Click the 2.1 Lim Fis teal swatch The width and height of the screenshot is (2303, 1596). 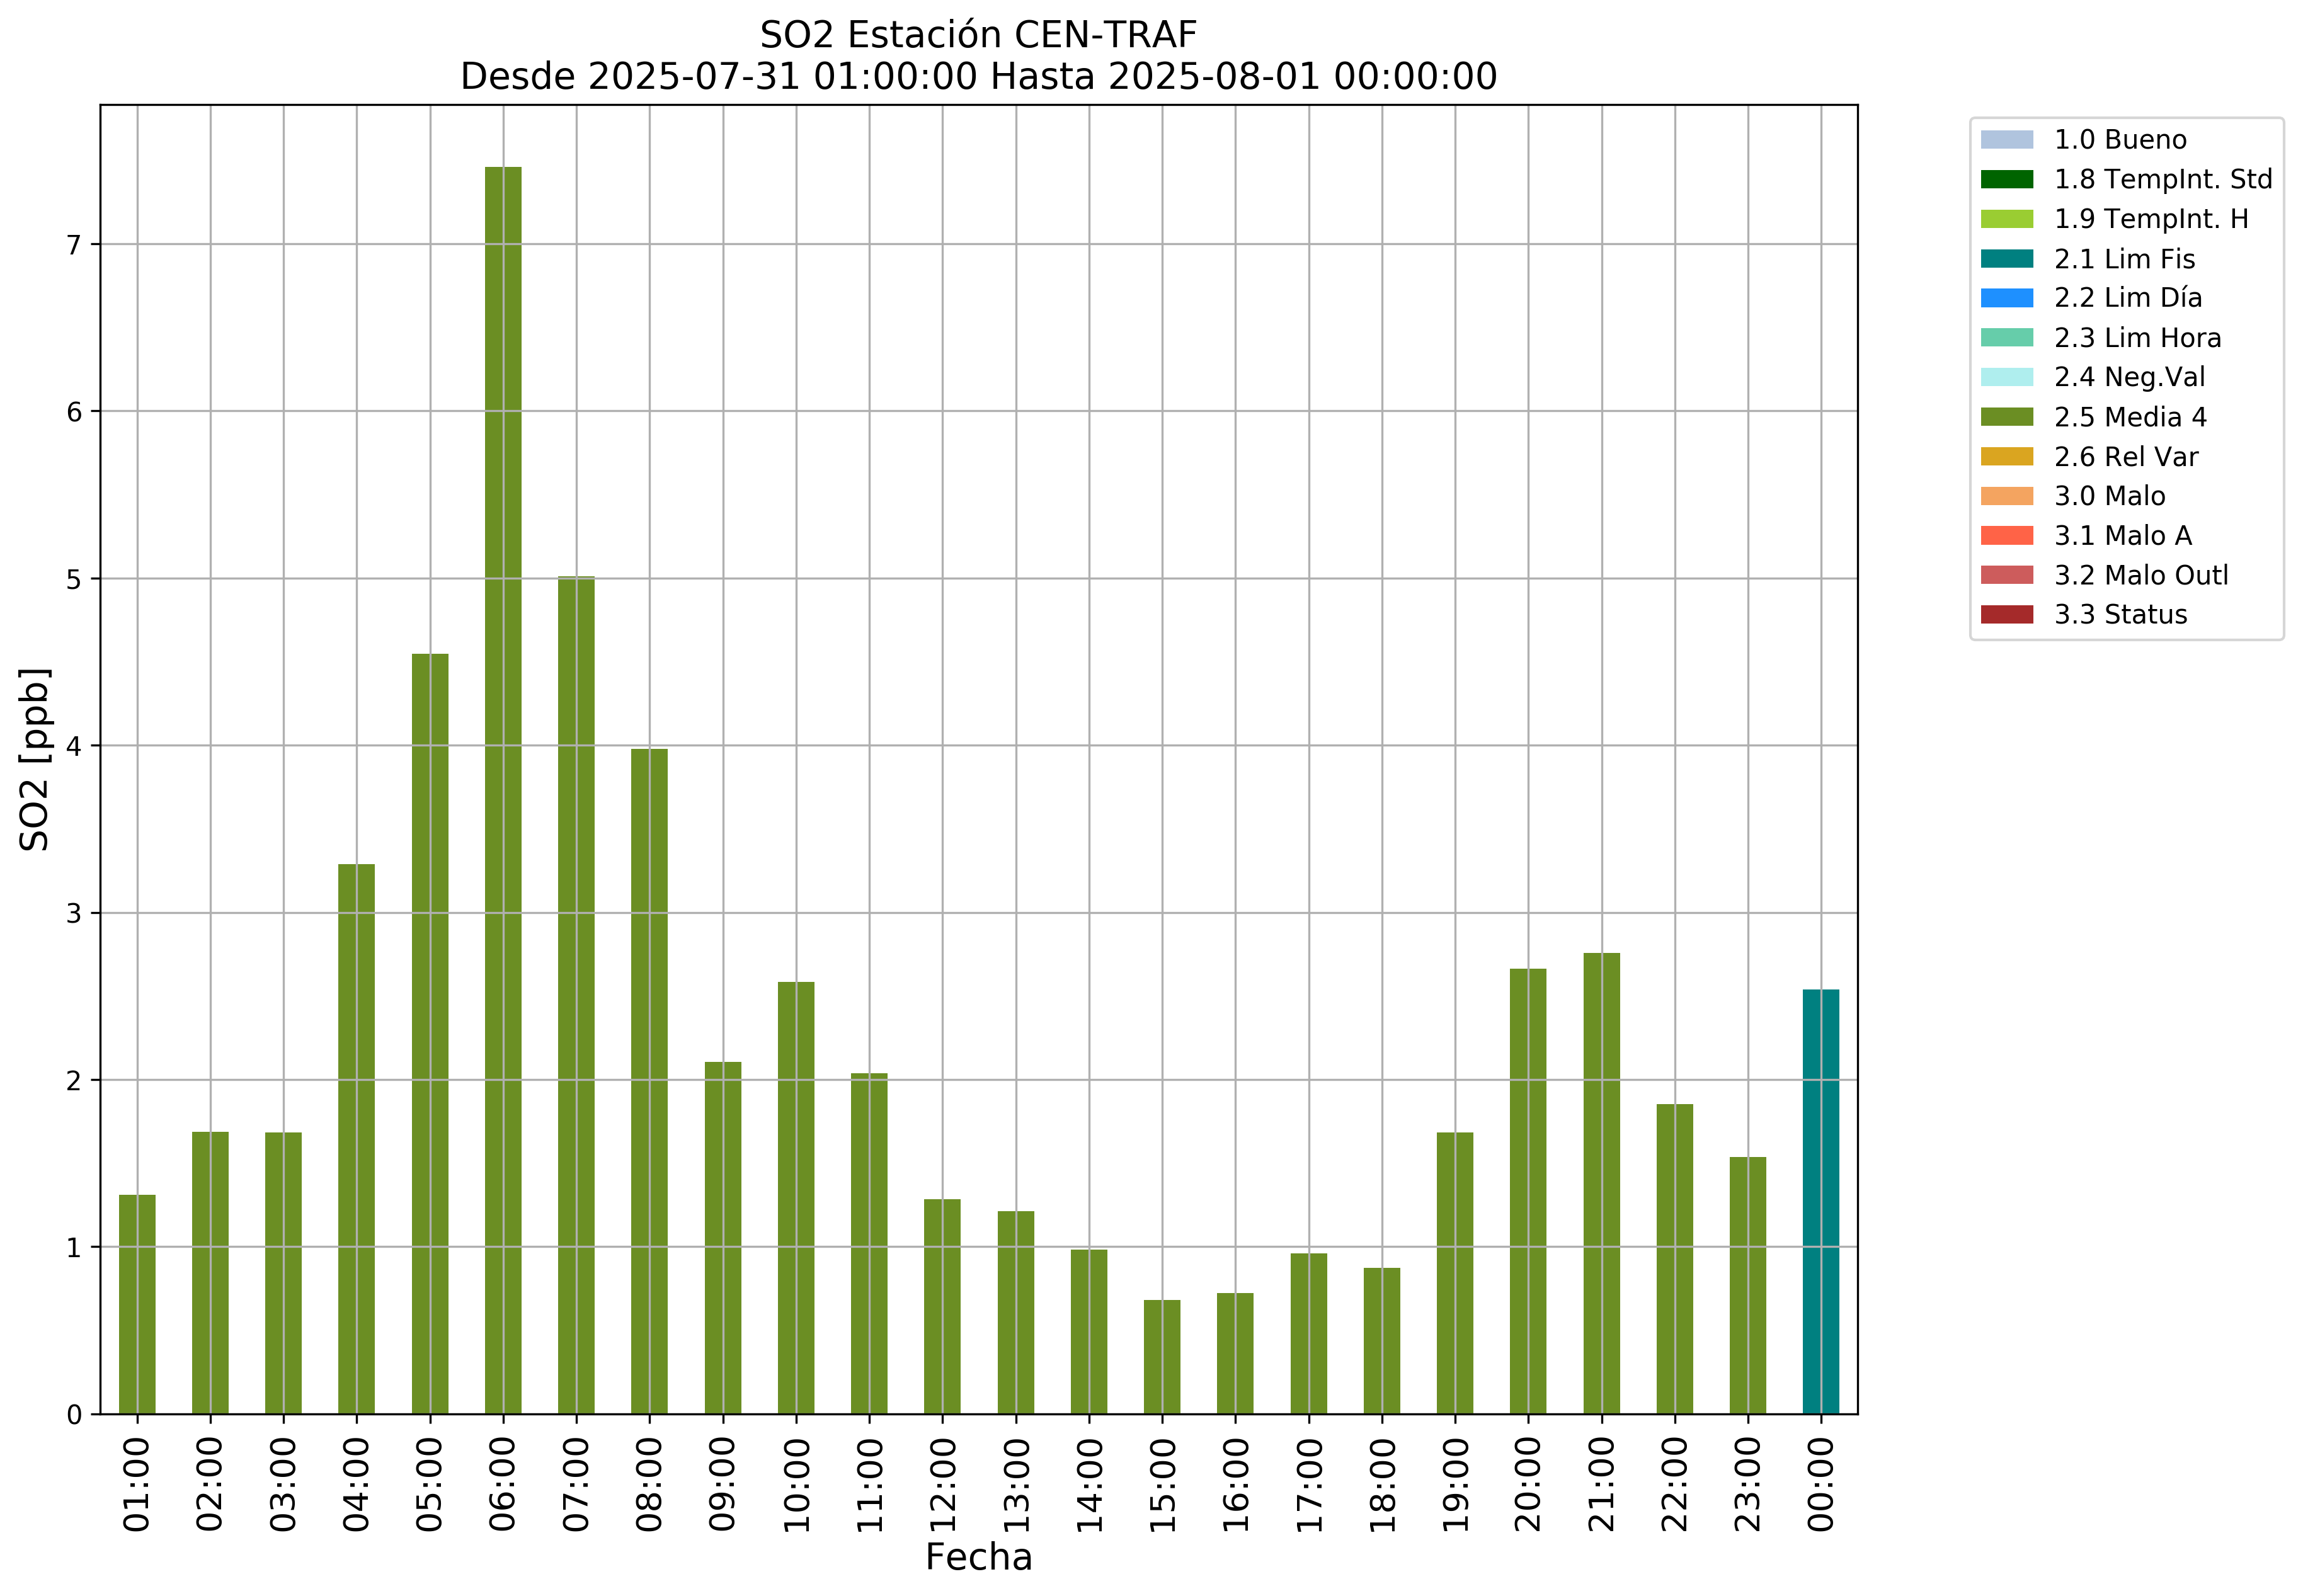tap(2006, 259)
